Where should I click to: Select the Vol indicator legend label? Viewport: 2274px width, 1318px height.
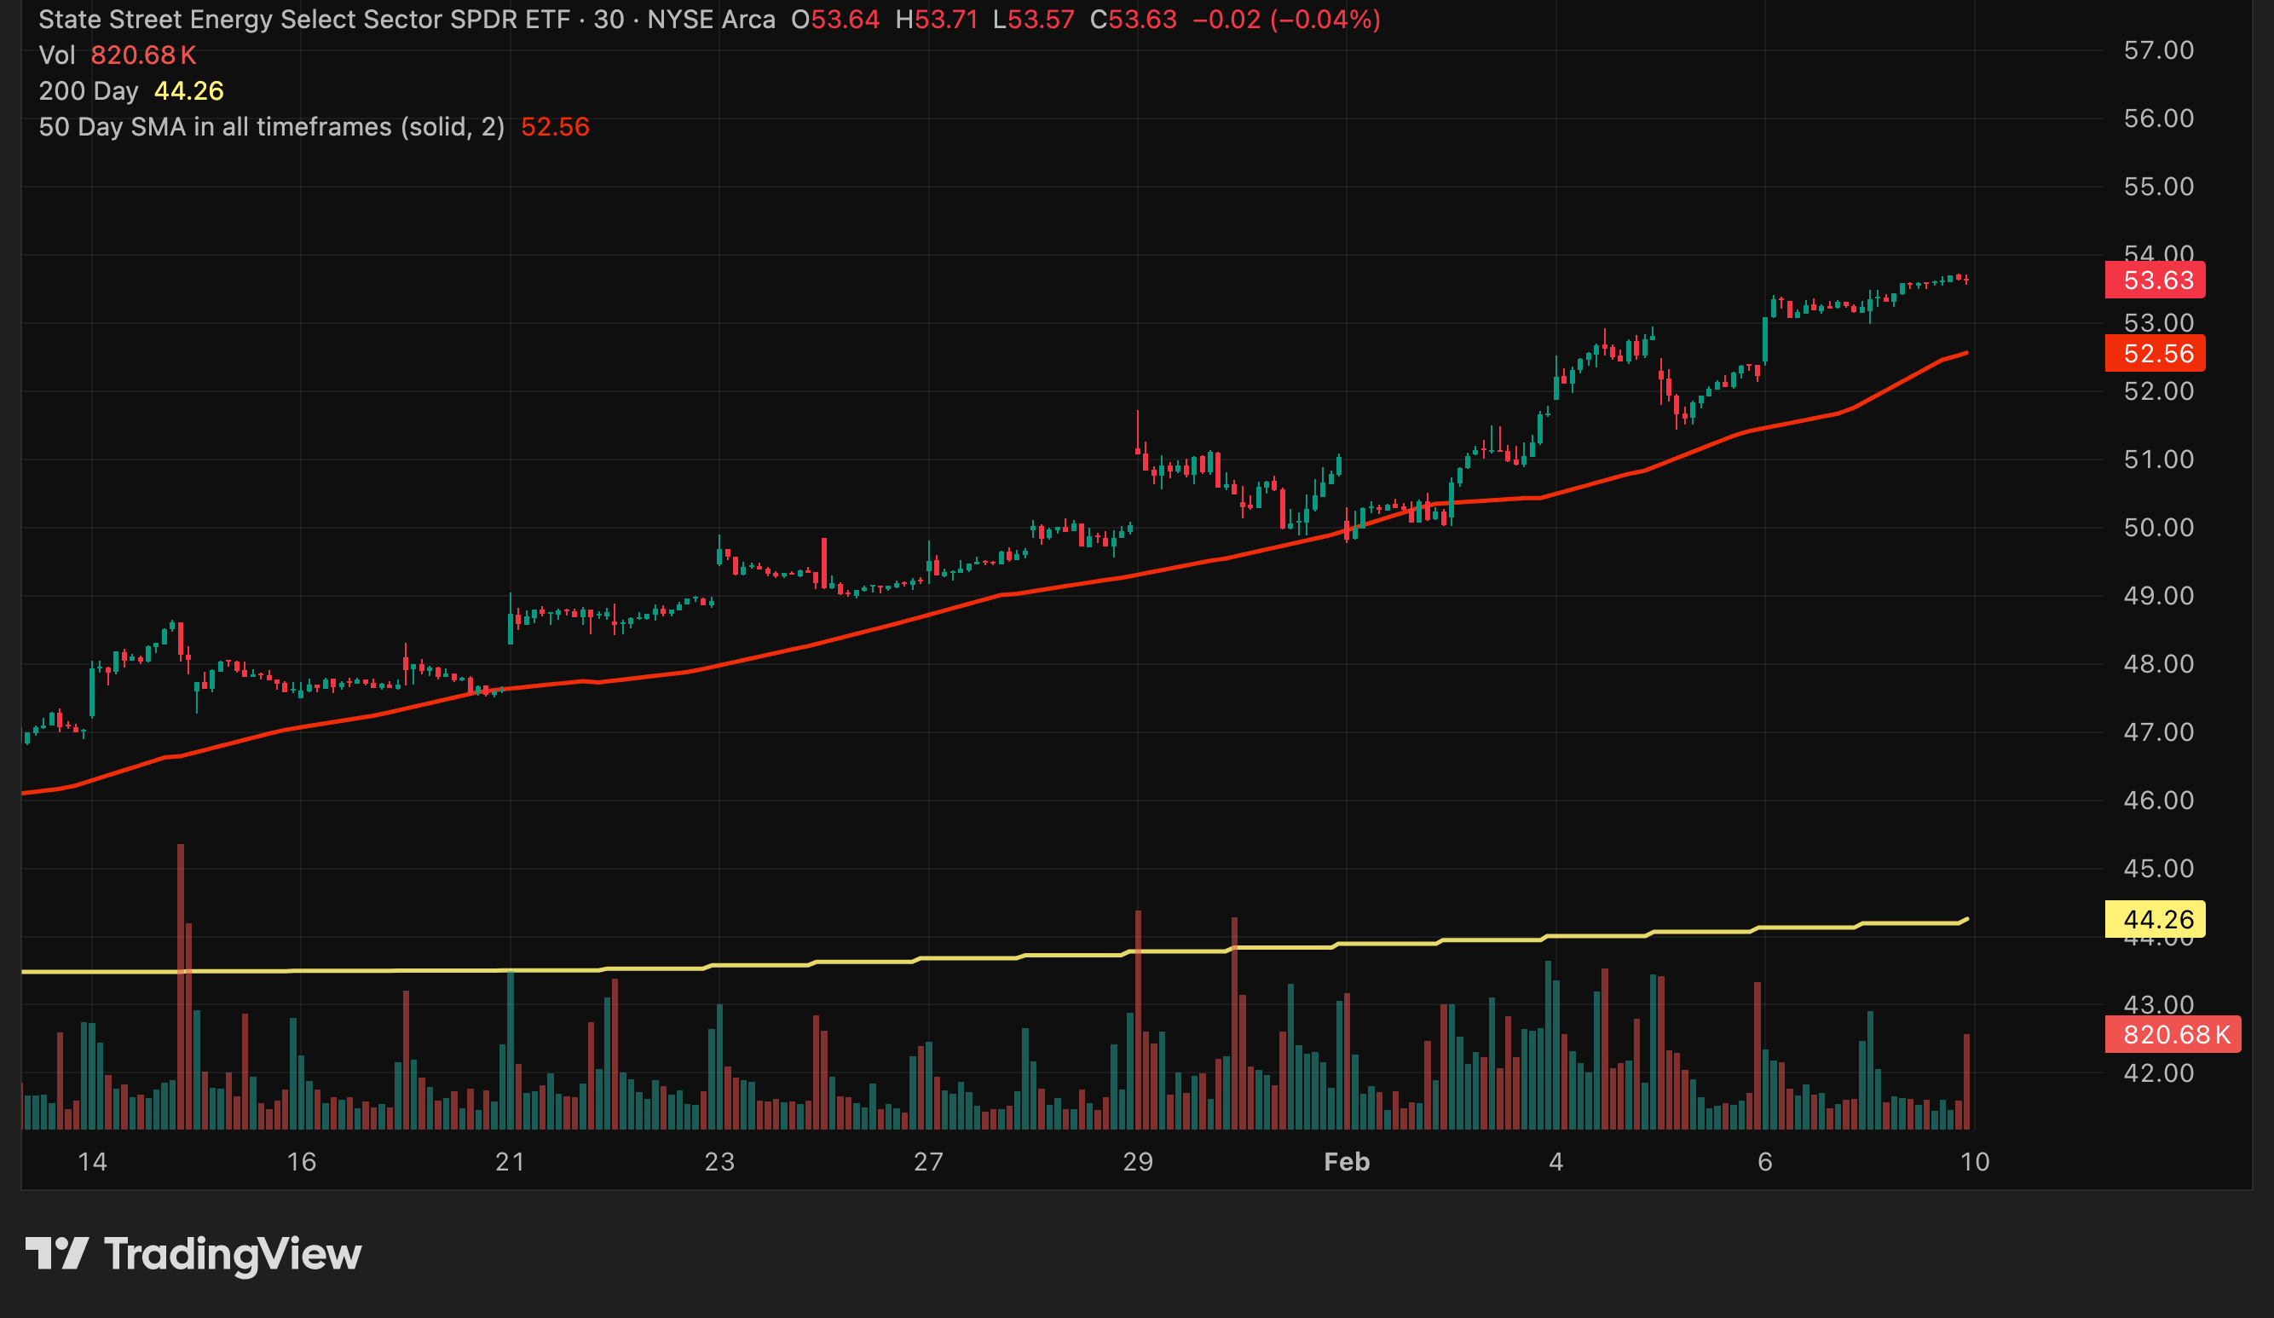[57, 56]
